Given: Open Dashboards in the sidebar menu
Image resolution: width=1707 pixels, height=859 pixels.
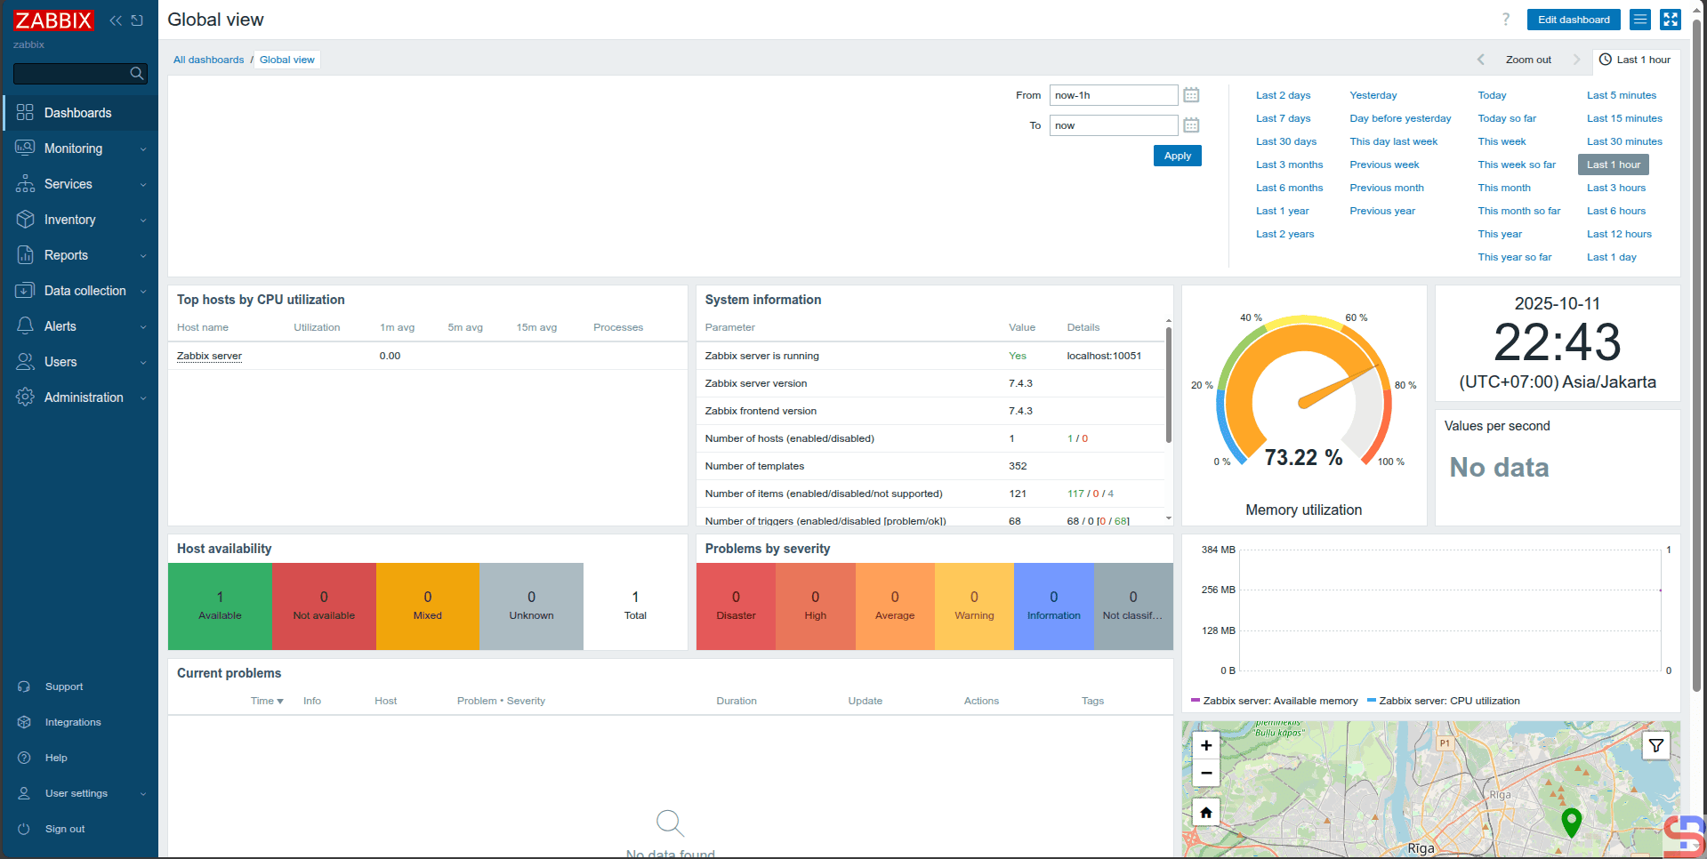Looking at the screenshot, I should click(78, 113).
